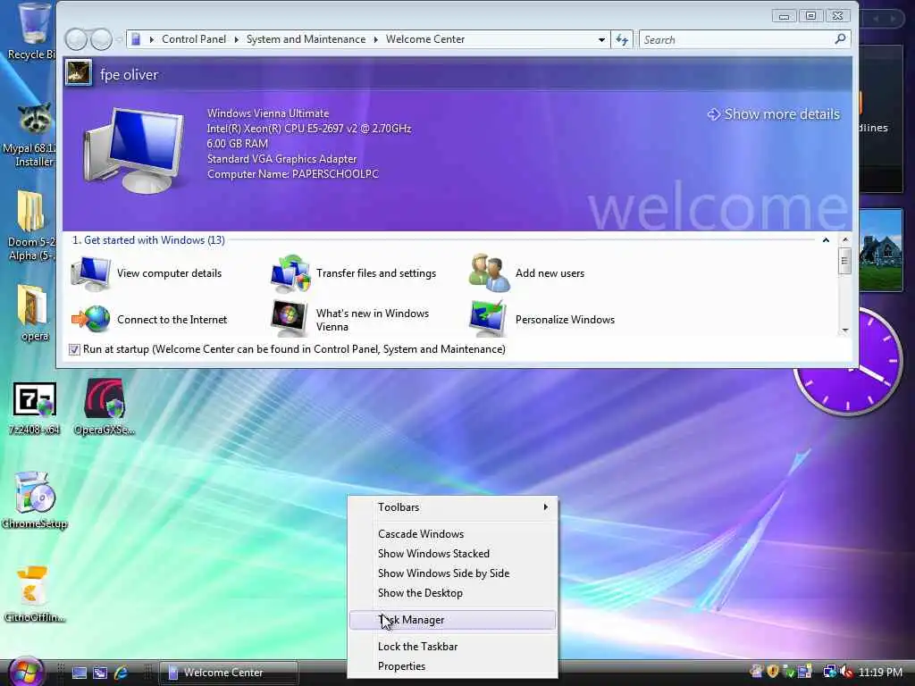Choose Show the Desktop menu entry
Image resolution: width=915 pixels, height=686 pixels.
pos(452,593)
